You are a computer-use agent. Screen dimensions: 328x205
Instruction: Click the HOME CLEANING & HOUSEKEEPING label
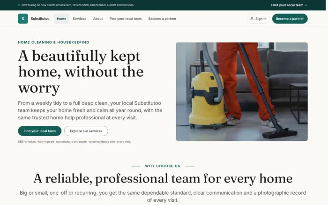pos(53,42)
